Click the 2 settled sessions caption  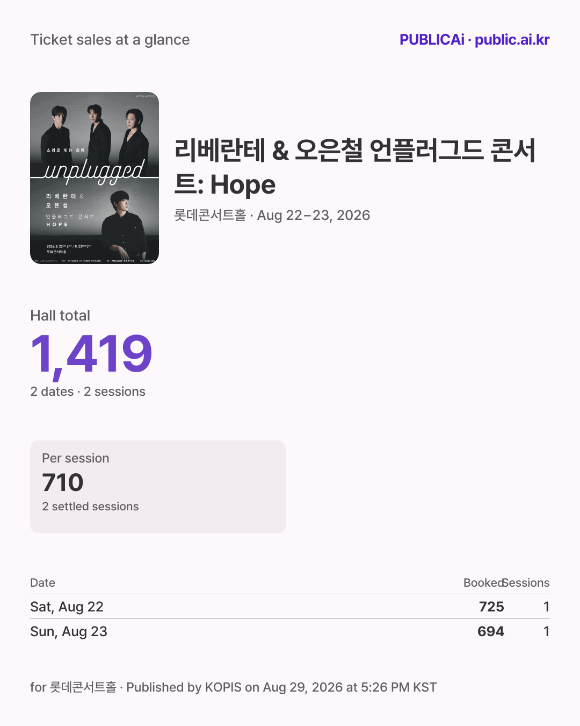tap(90, 507)
